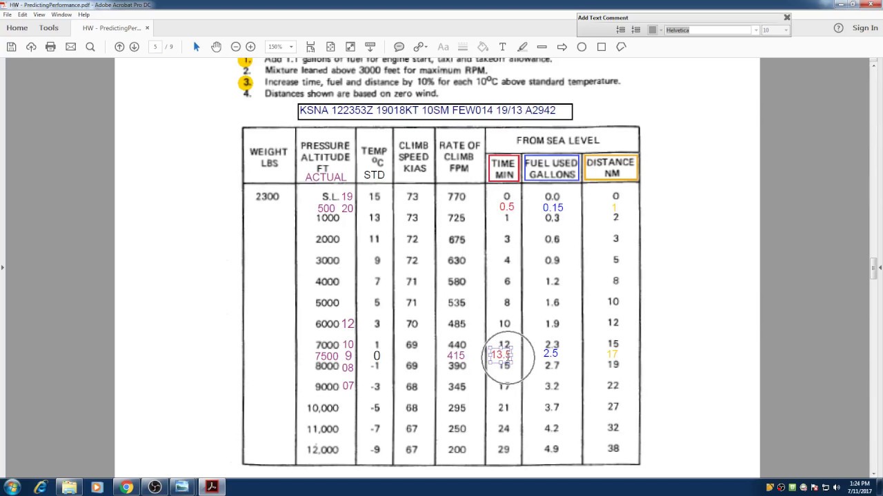Click the paint bucket fill icon
The width and height of the screenshot is (883, 496).
click(x=483, y=47)
